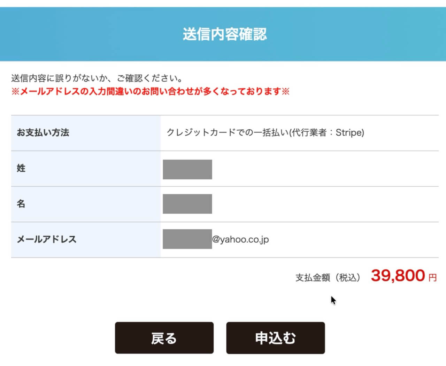Click the Stripe payment method description text
446x366 pixels.
tap(264, 133)
